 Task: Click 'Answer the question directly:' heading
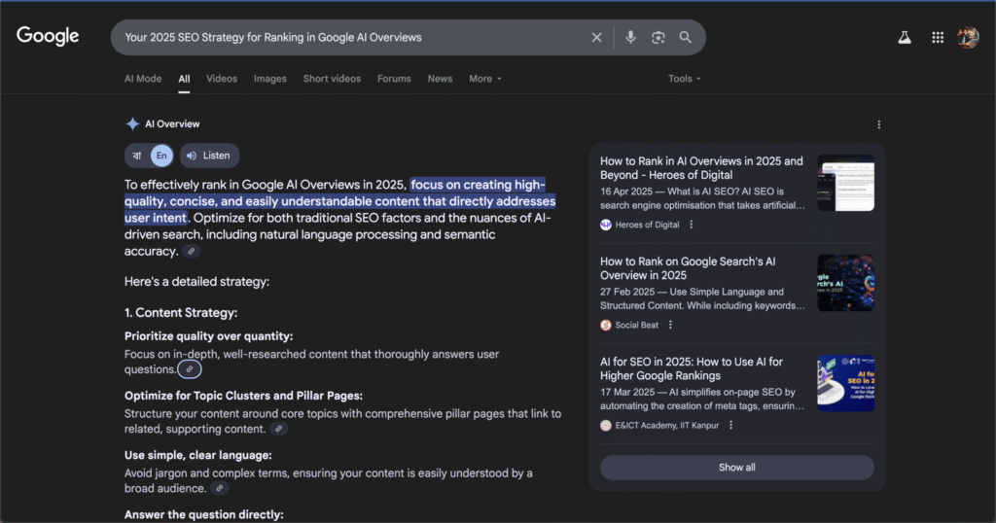tap(204, 515)
